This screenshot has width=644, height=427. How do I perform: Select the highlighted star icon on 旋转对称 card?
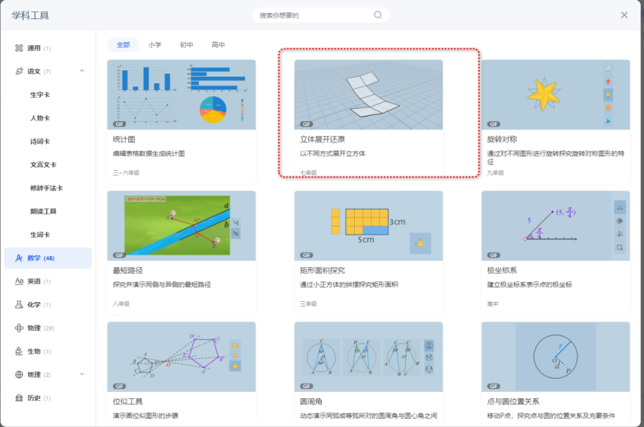point(608,95)
